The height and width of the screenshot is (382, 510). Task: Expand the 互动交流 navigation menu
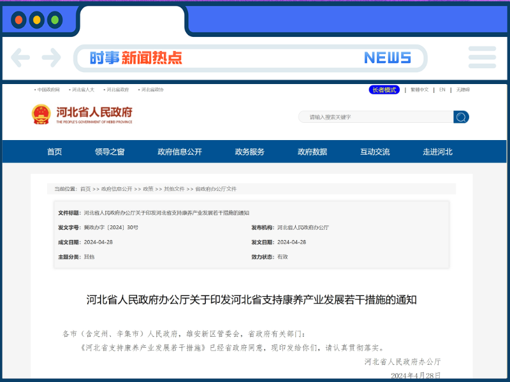click(x=375, y=152)
